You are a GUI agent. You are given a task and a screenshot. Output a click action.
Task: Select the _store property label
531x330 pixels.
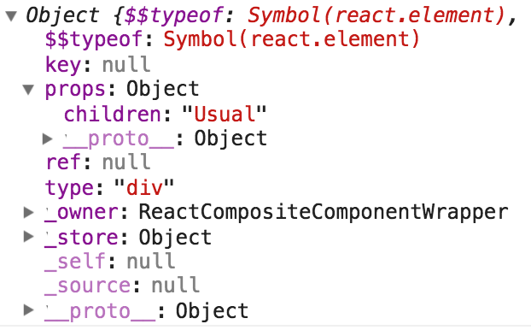(82, 237)
